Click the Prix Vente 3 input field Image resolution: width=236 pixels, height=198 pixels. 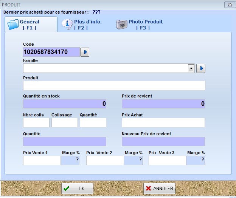pyautogui.click(x=168, y=161)
